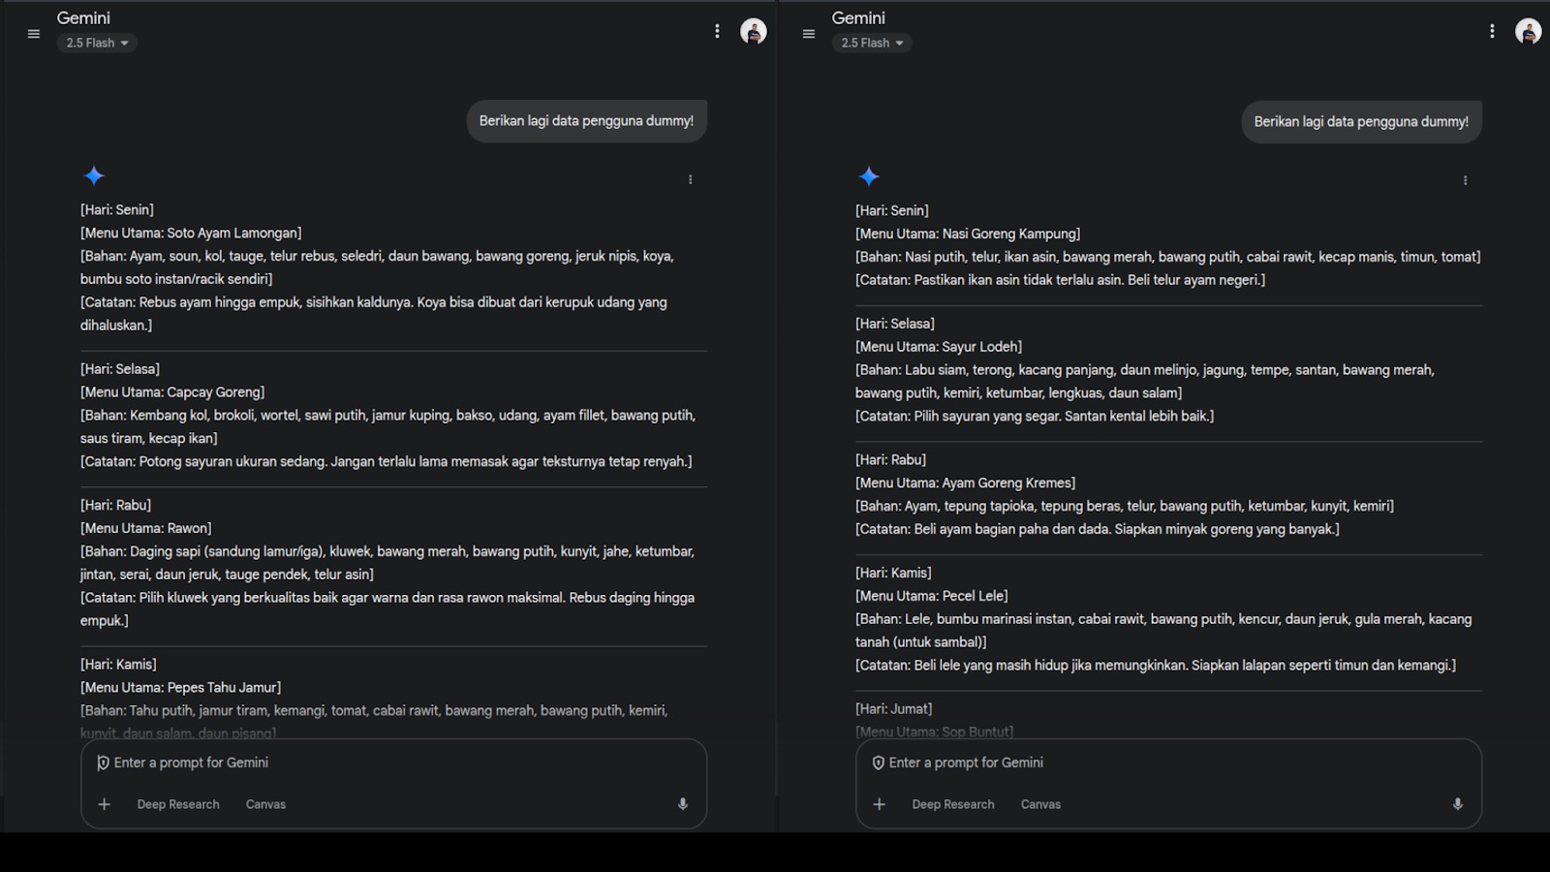Click the right window's top three-dot options icon
This screenshot has height=872, width=1550.
click(x=1492, y=31)
